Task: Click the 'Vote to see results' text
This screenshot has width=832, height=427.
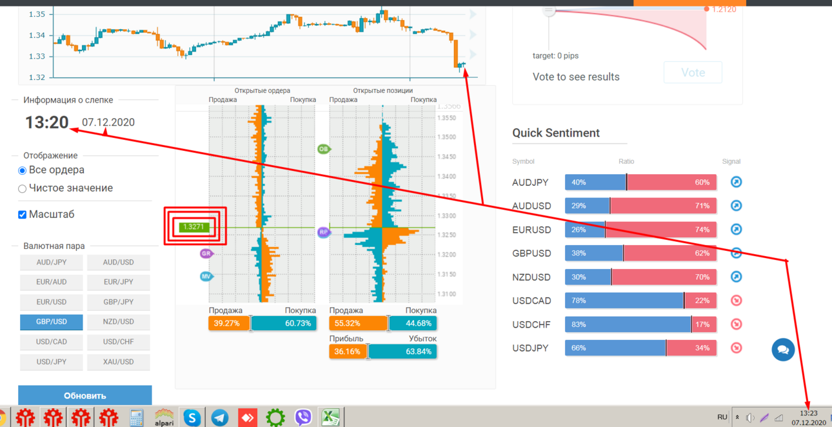Action: tap(576, 77)
